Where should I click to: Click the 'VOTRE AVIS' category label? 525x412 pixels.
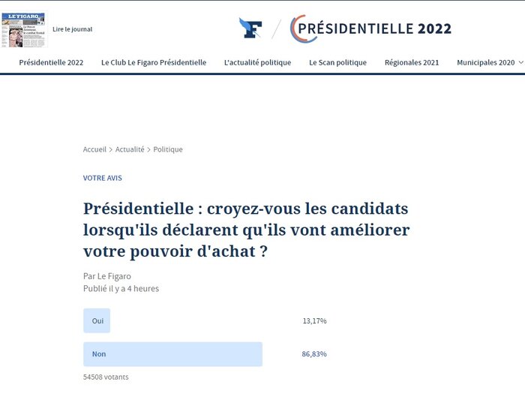[102, 178]
